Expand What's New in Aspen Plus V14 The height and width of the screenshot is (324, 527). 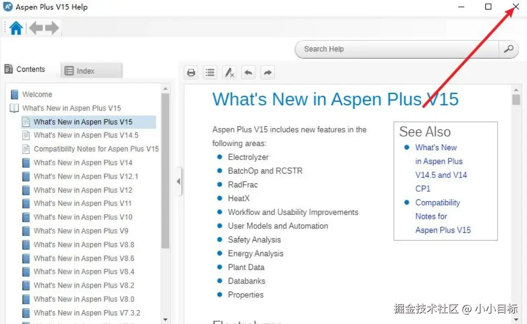click(x=83, y=163)
